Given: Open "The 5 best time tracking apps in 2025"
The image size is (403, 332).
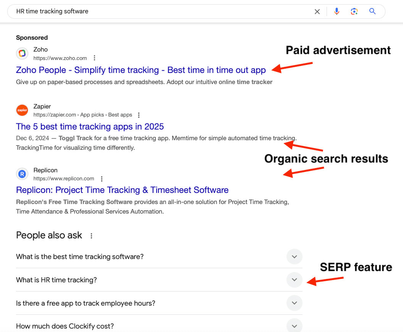Looking at the screenshot, I should 90,126.
